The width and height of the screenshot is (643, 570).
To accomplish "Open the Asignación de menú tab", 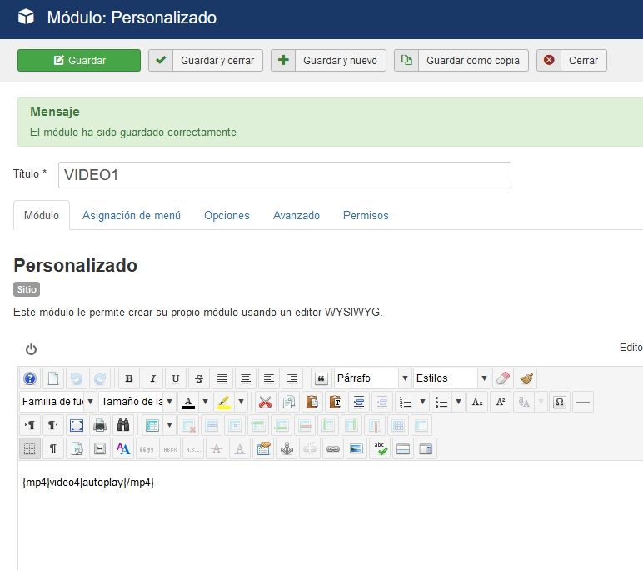I will (132, 216).
